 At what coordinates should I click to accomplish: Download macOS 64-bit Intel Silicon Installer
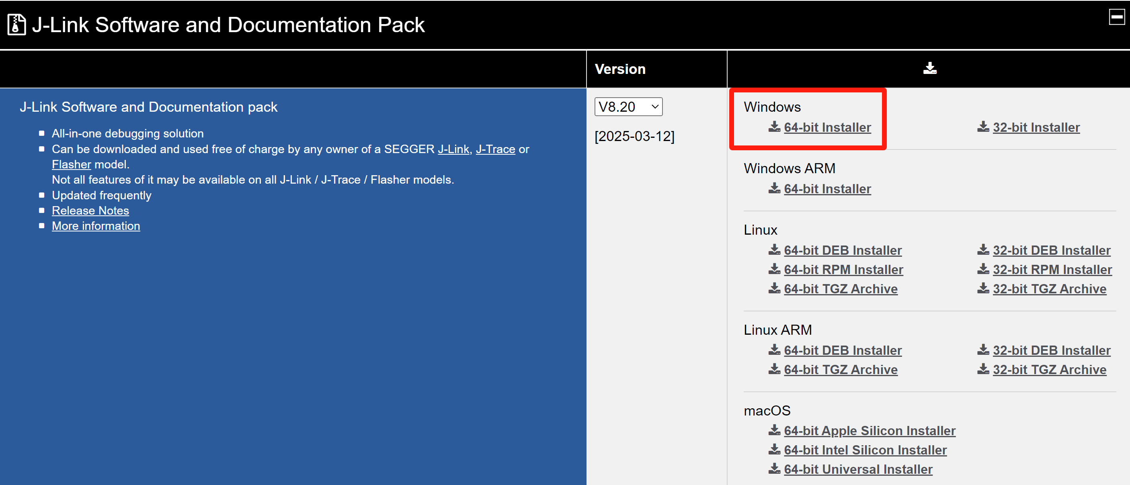865,450
